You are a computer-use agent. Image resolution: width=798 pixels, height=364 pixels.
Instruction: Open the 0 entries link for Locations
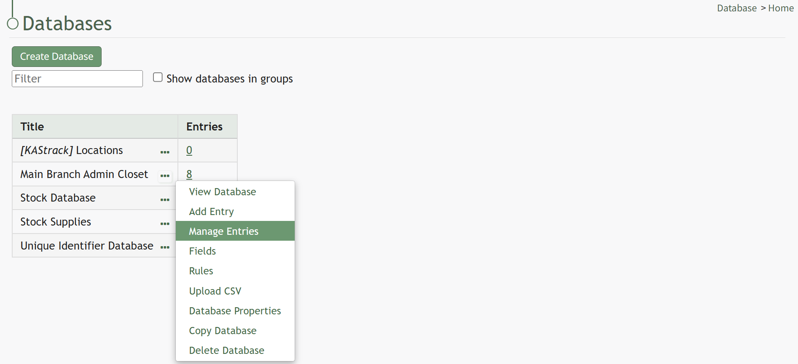click(x=189, y=150)
